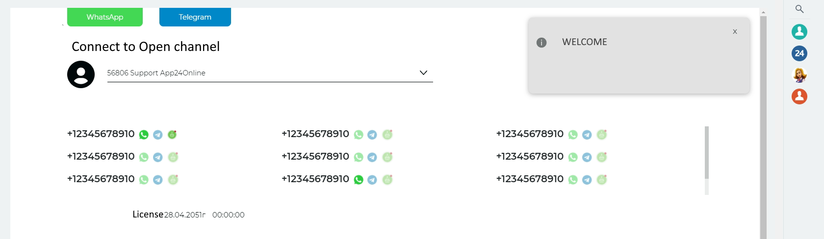Dismiss the WELCOME notification with the x

(x=735, y=31)
